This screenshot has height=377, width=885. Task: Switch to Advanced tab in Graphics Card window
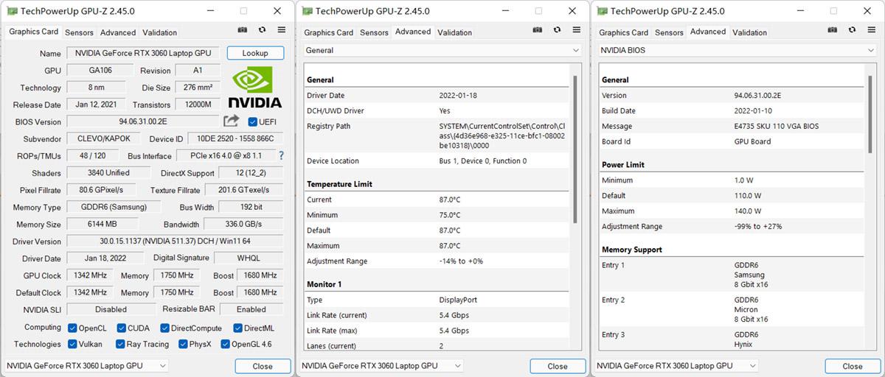click(x=118, y=32)
